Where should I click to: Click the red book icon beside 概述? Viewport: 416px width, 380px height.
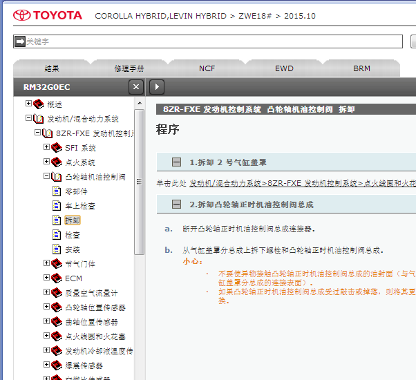tap(39, 104)
